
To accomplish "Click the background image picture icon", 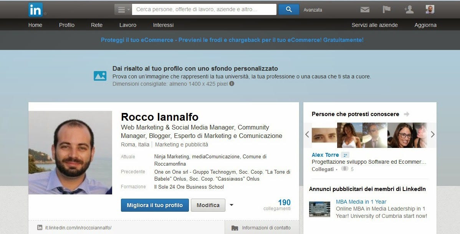I will click(100, 76).
